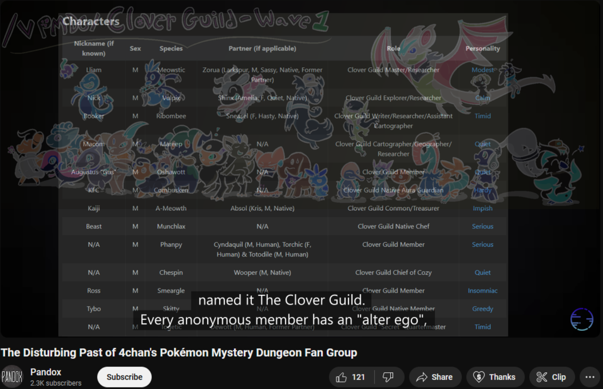This screenshot has width=603, height=389.
Task: Click the 'Munchlax' species cell
Action: pos(171,226)
